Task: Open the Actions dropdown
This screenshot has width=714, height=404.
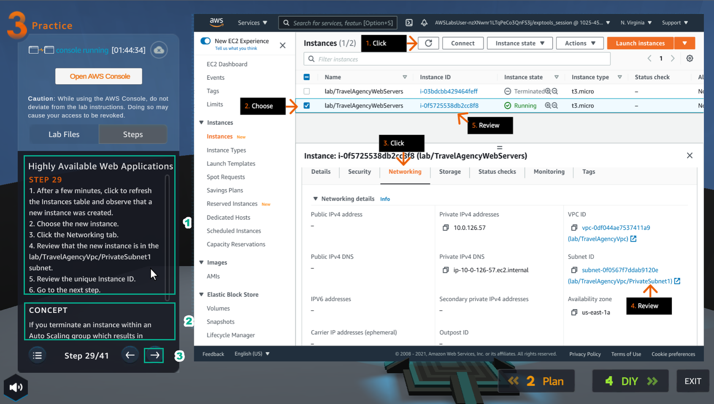Action: click(580, 43)
